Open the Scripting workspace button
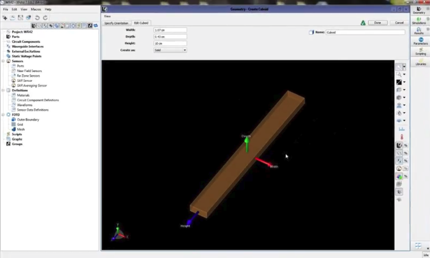Viewport: 430px width, 258px height. [421, 52]
